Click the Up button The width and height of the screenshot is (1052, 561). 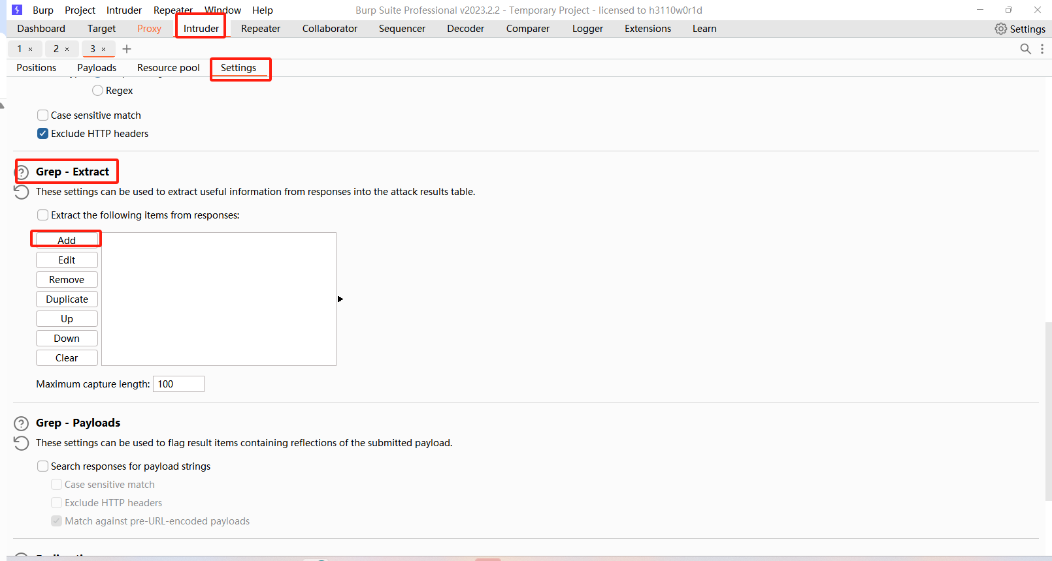coord(67,319)
